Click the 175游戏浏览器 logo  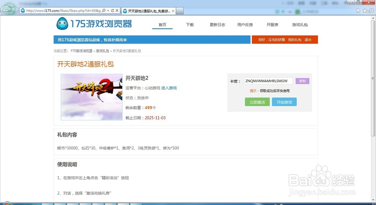coord(94,24)
